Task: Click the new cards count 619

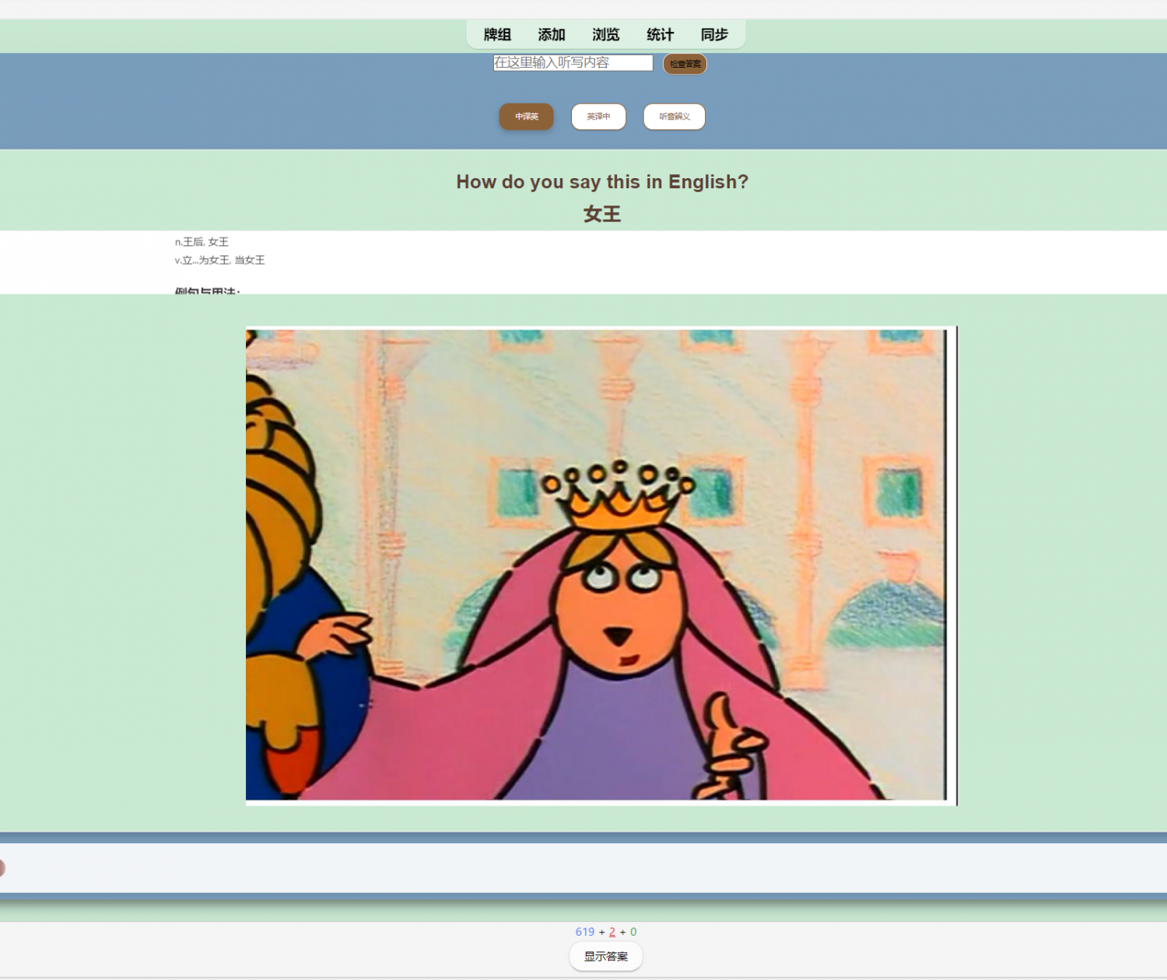Action: (x=585, y=932)
